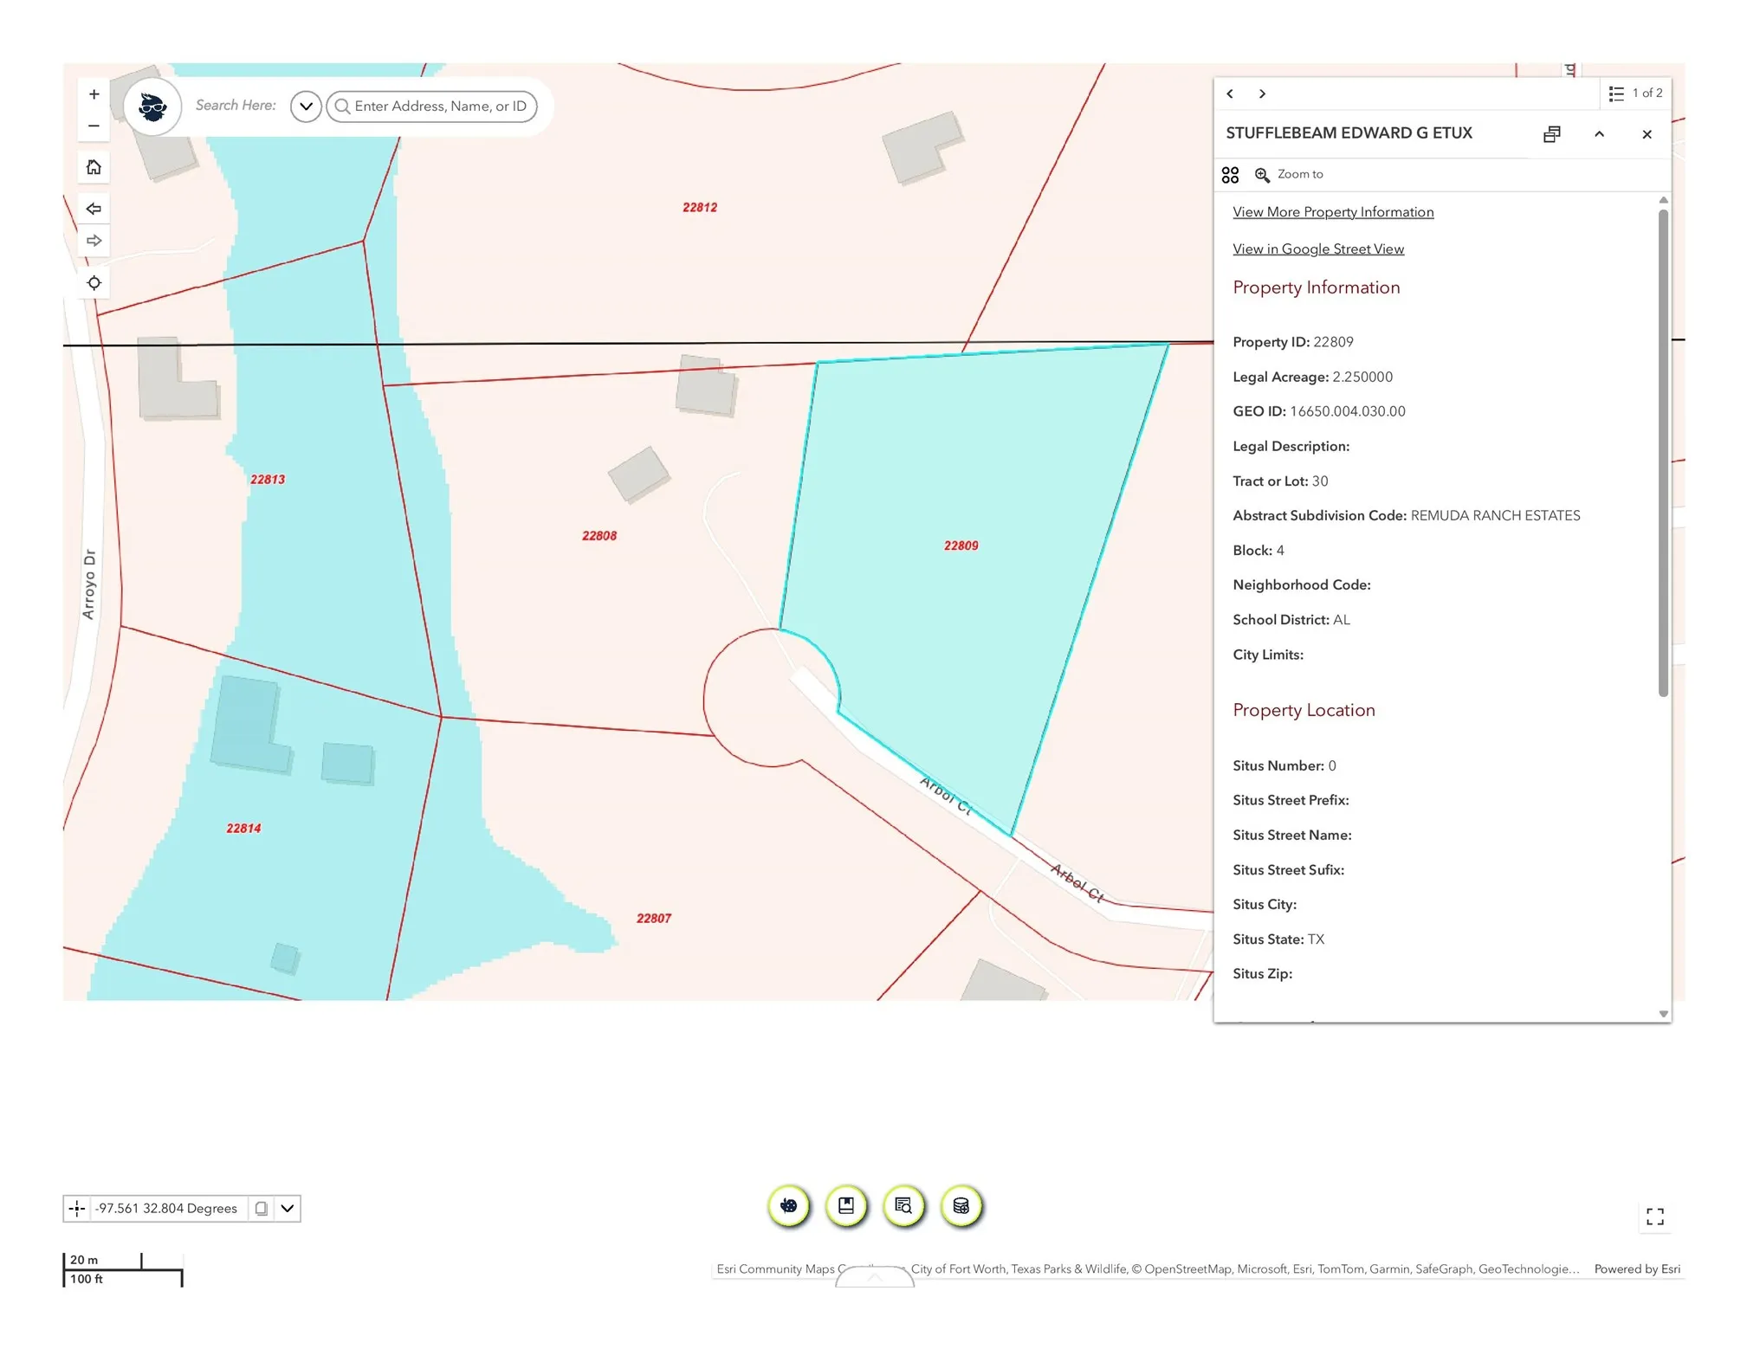The height and width of the screenshot is (1349, 1747).
Task: Click Zoom to in popup
Action: [1289, 175]
